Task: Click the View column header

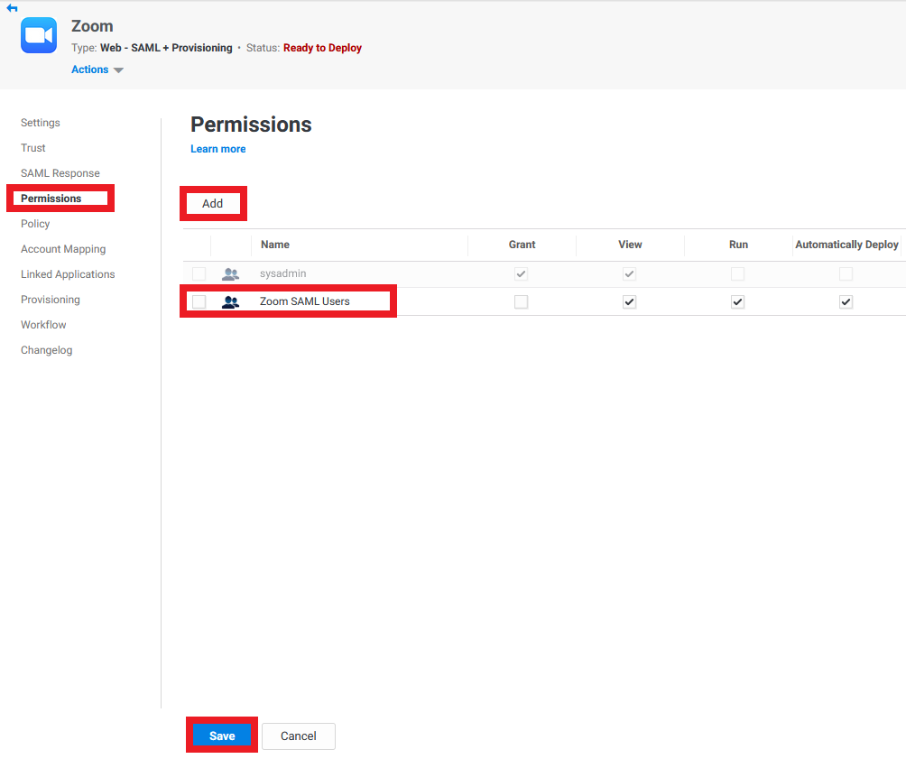Action: [630, 245]
